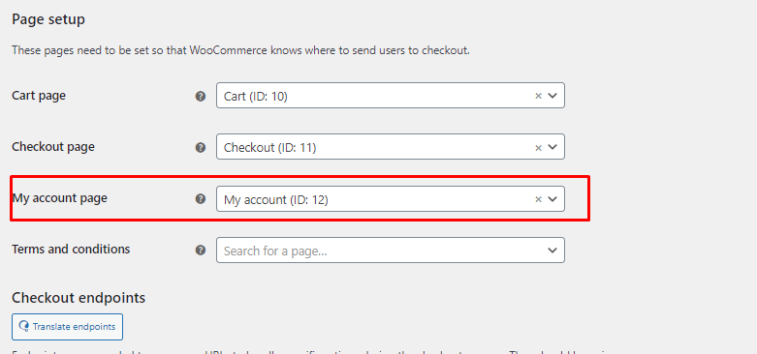Expand the Terms and conditions dropdown arrow
Image resolution: width=757 pixels, height=354 pixels.
[x=552, y=250]
